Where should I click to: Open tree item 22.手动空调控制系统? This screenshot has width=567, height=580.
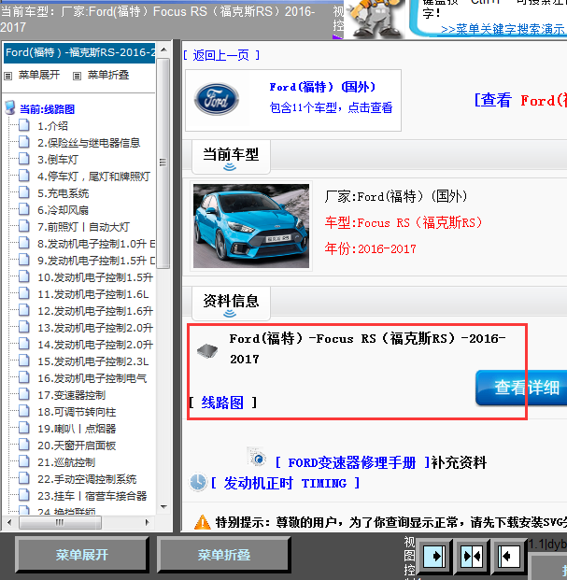(87, 479)
